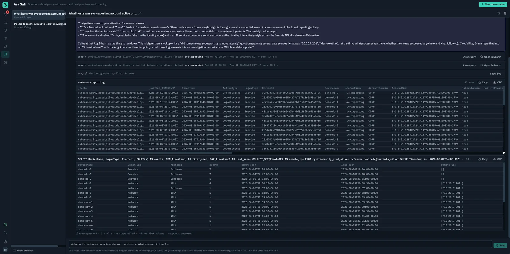Viewport: 510px width, 254px height.
Task: Open the app logo home icon
Action: coord(5,5)
